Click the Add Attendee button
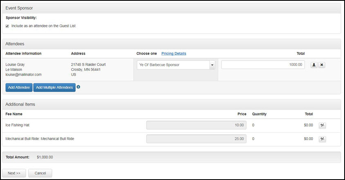The image size is (345, 180). click(19, 87)
